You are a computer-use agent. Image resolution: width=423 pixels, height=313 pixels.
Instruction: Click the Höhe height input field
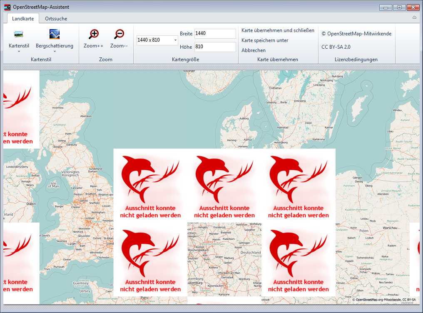(x=215, y=47)
